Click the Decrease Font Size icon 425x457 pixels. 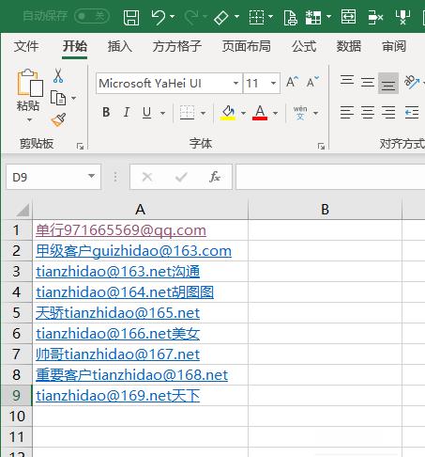point(312,82)
